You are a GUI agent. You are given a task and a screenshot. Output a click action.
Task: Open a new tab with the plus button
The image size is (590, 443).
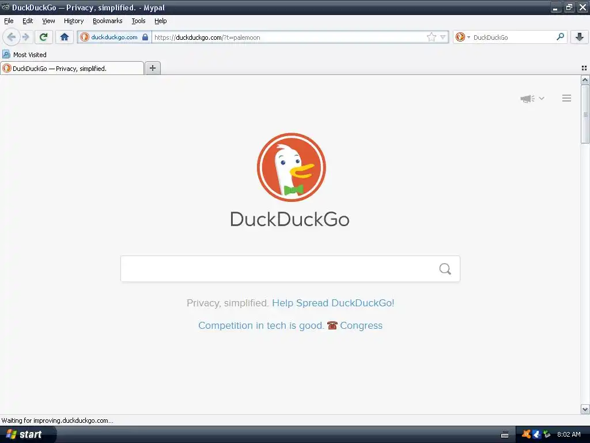tap(152, 68)
